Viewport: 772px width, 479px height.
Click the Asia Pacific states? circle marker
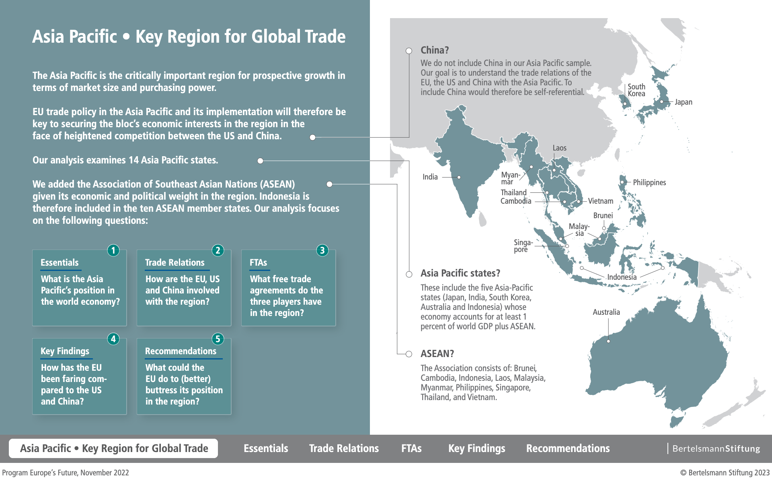(409, 275)
